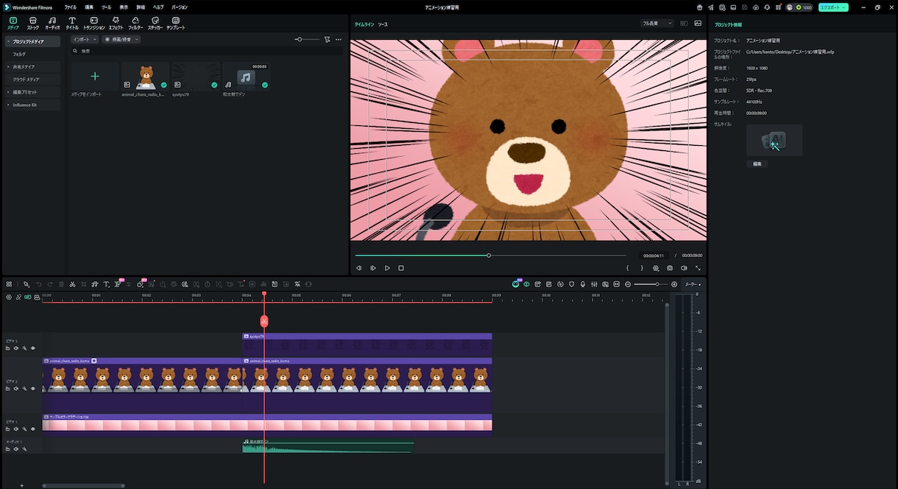Click the audio mixer icon in timeline toolbar

[x=594, y=284]
